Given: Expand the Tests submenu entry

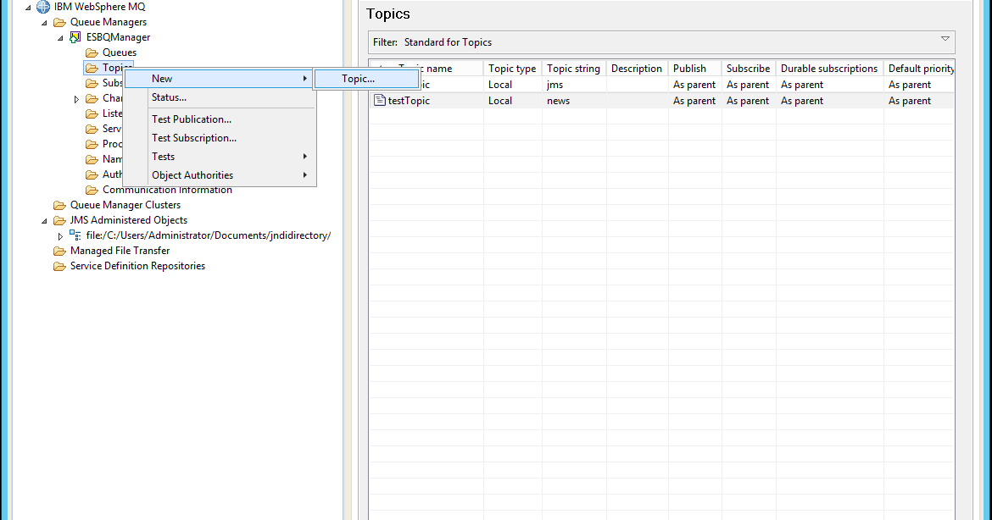Looking at the screenshot, I should click(x=163, y=156).
